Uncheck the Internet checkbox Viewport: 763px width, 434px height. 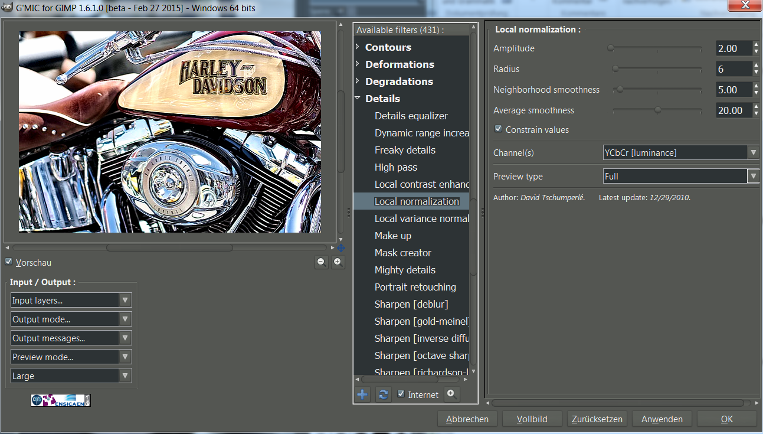401,394
